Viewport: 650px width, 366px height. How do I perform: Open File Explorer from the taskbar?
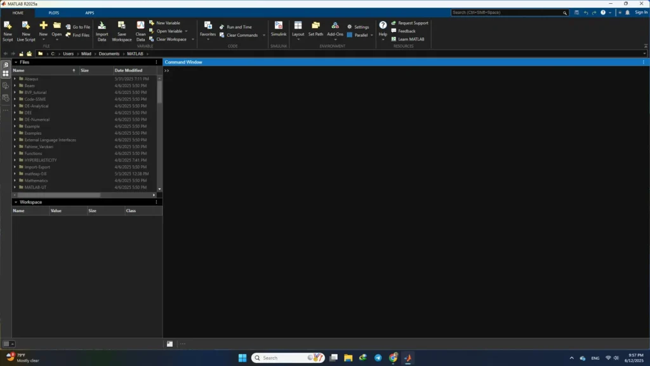coord(348,358)
